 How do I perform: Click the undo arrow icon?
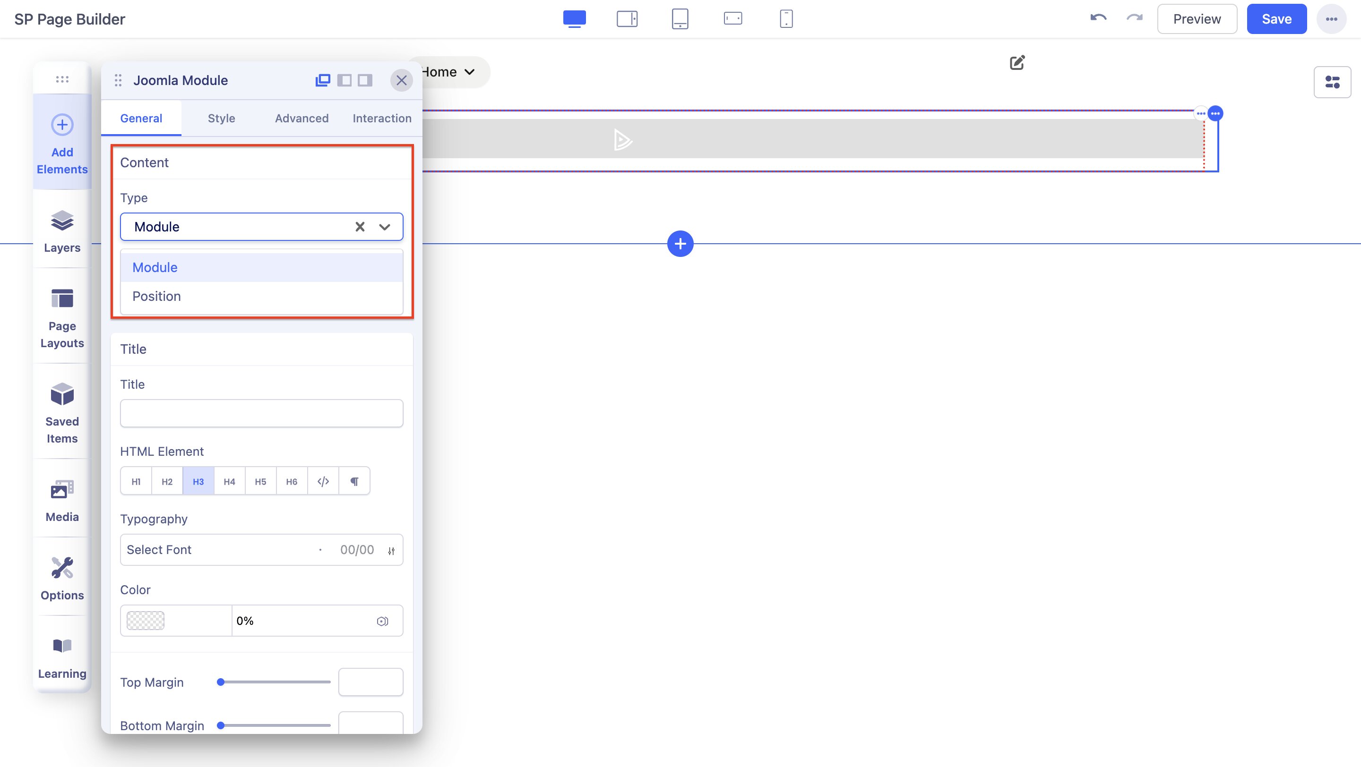(1098, 18)
